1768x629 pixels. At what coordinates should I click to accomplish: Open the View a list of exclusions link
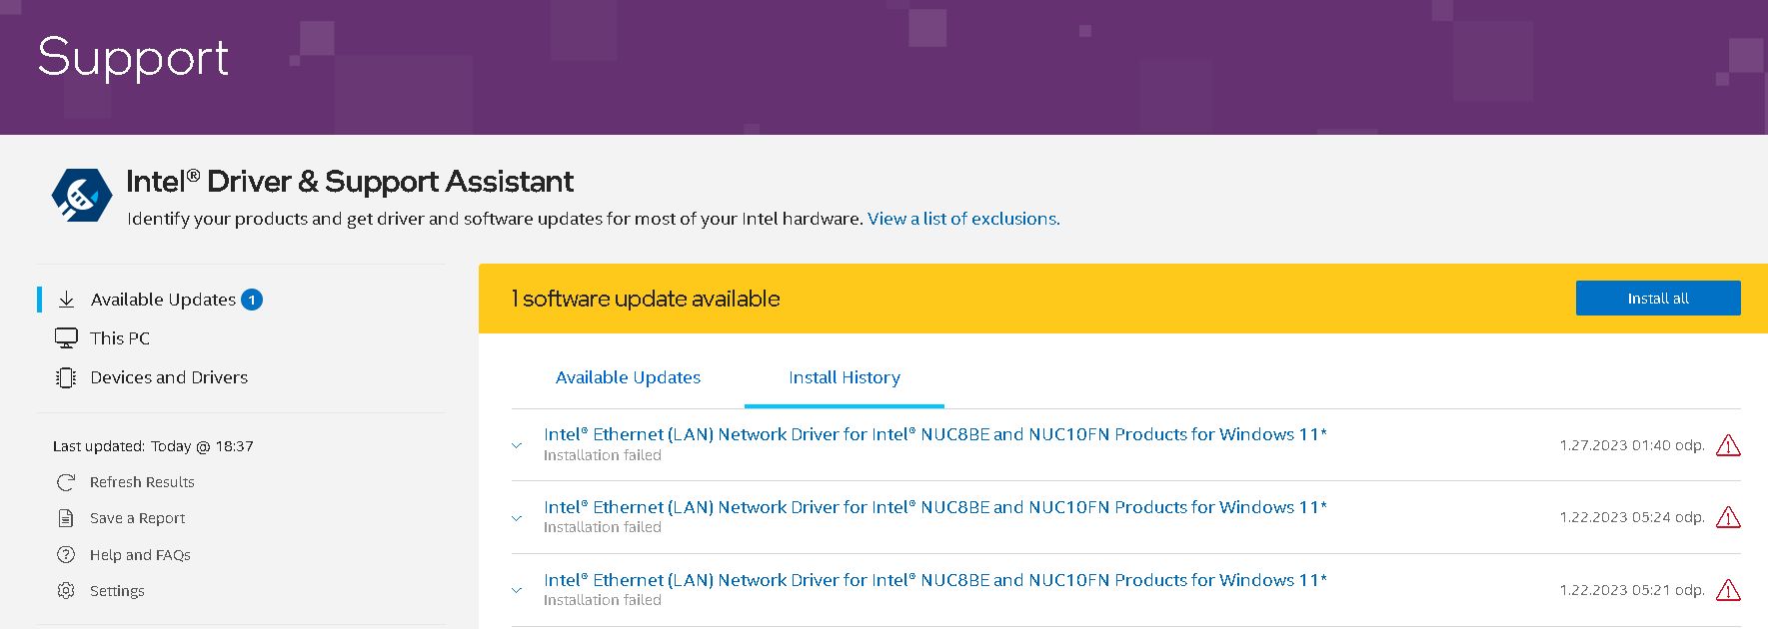coord(963,219)
